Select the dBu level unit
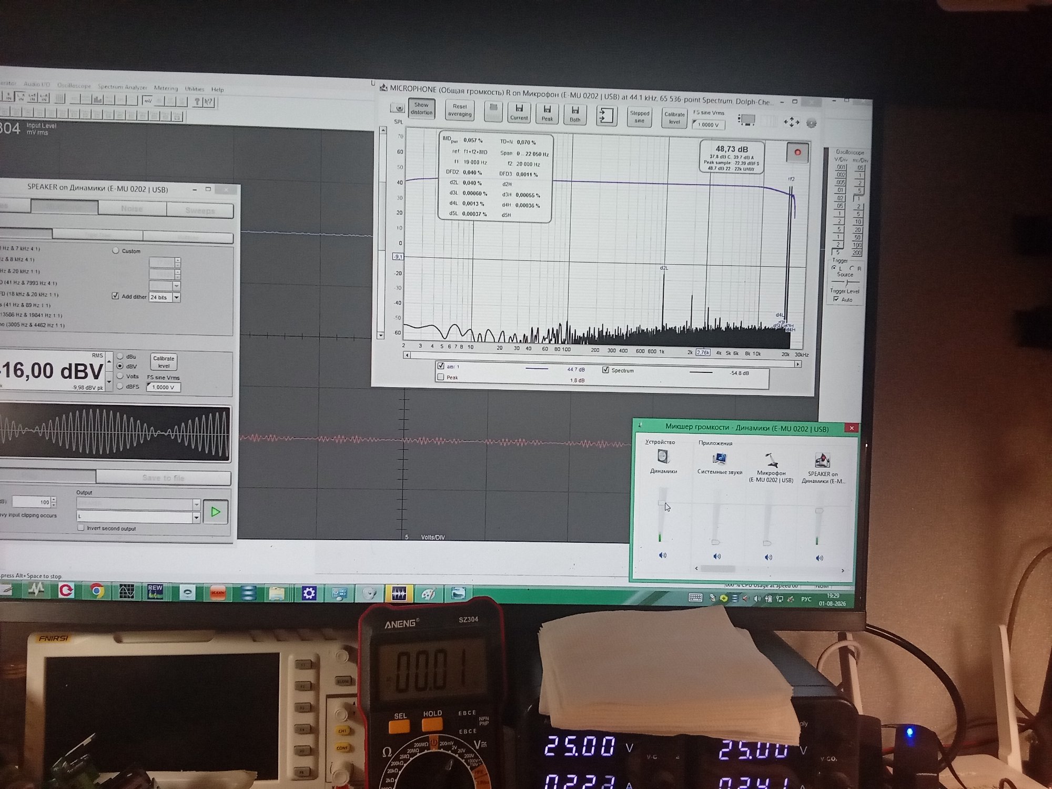Screen dimensions: 1052x789 click(120, 356)
